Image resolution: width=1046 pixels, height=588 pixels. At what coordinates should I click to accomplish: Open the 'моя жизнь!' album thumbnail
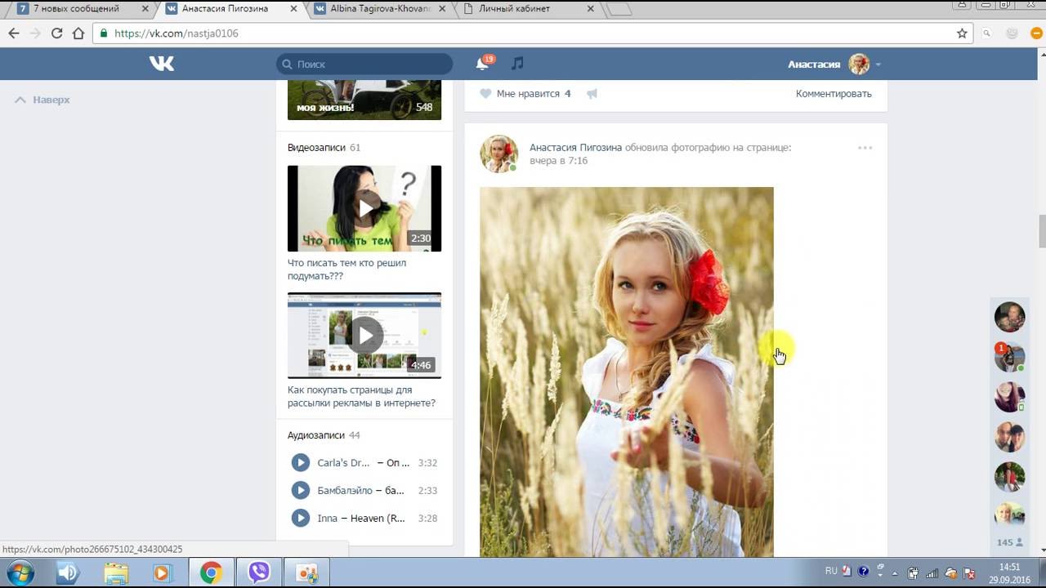(x=364, y=100)
